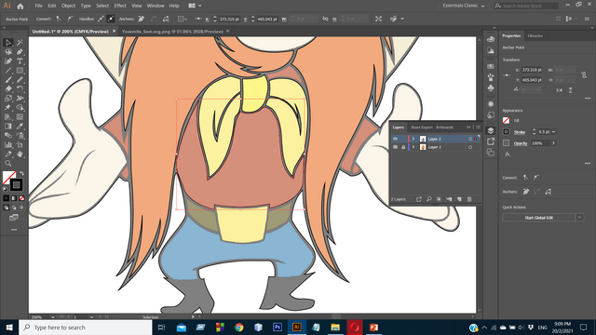Open stroke weight dropdown in Properties
This screenshot has width=596, height=335.
tap(554, 132)
